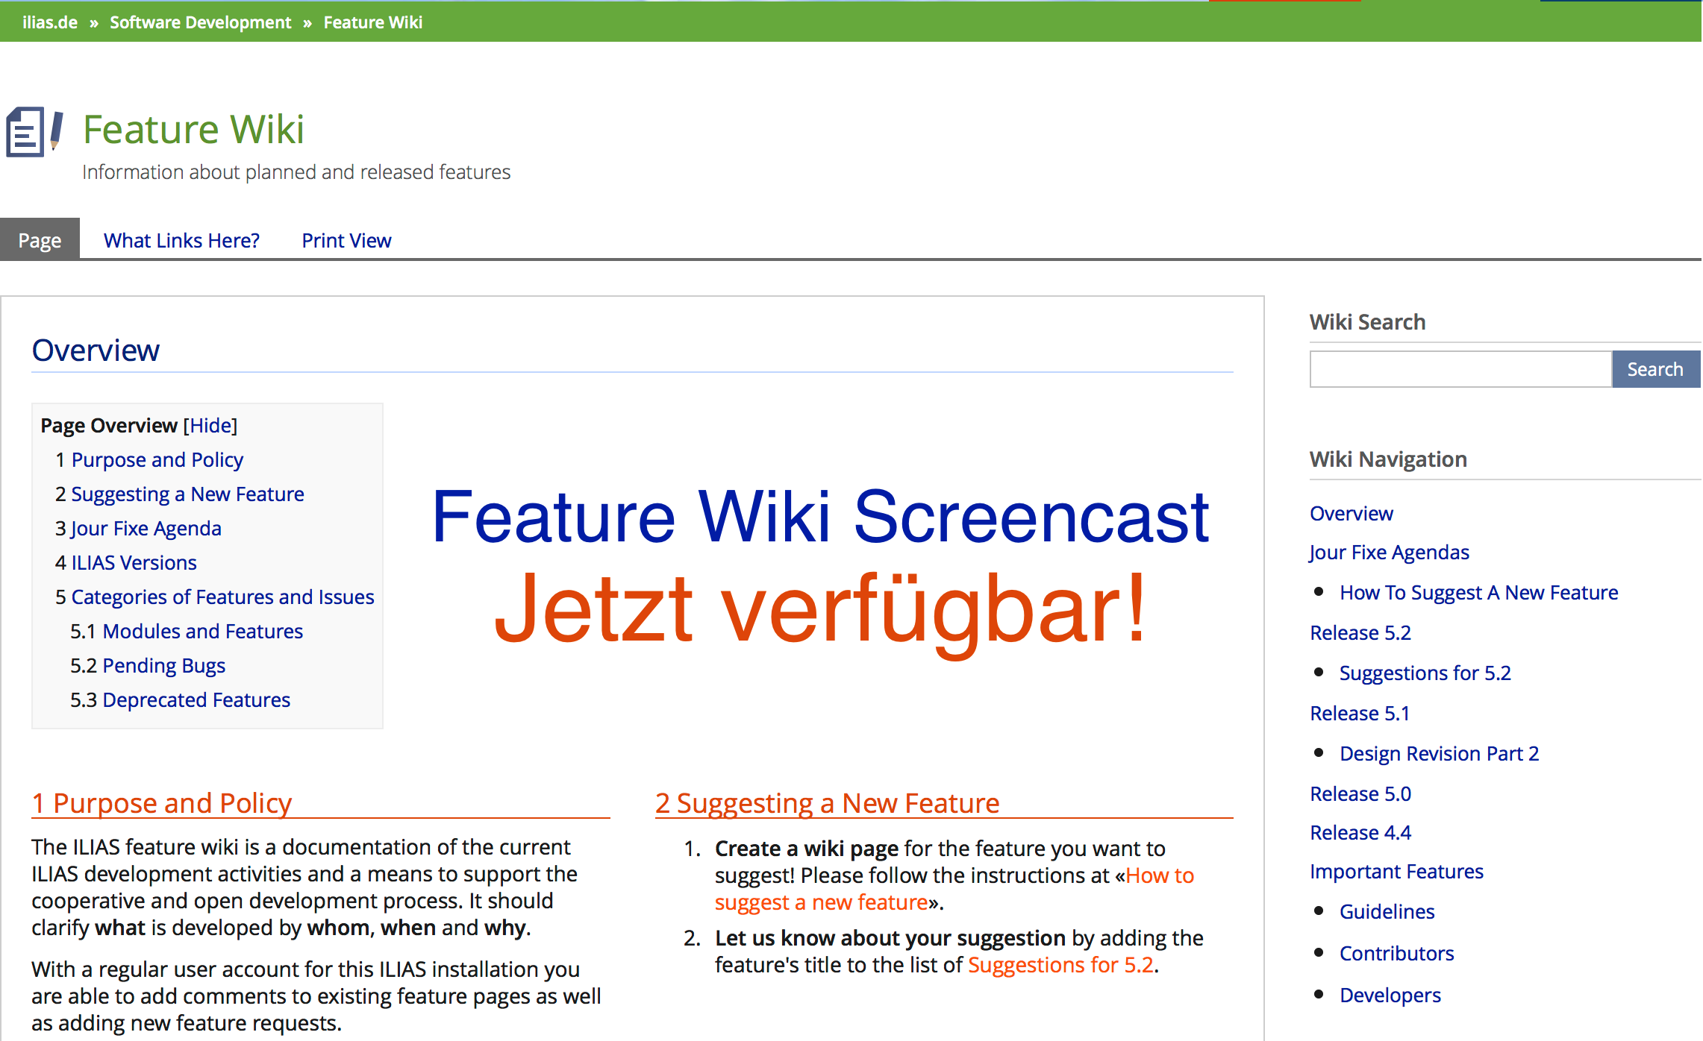Open Jour Fixe Agendas in Wiki Navigation

[x=1389, y=552]
